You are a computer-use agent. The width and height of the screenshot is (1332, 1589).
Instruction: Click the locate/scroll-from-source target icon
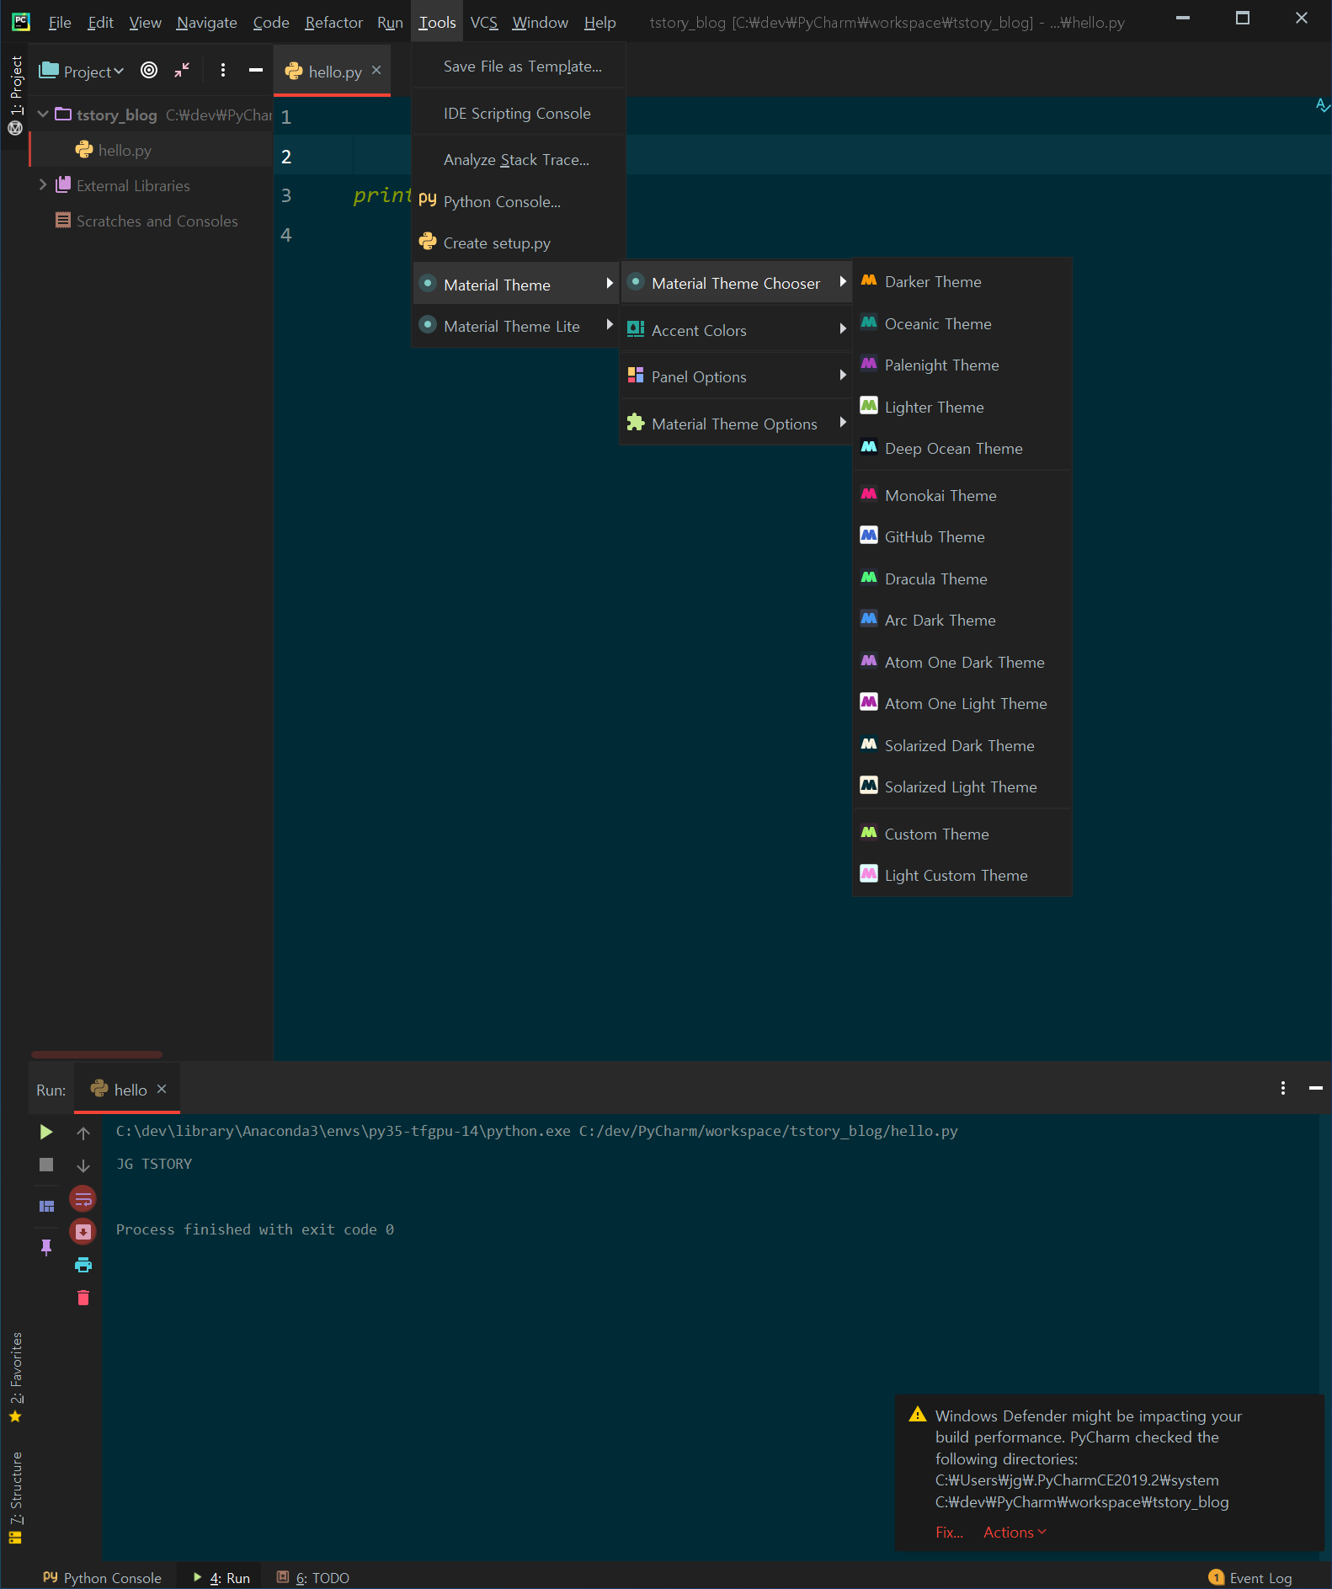(x=149, y=71)
